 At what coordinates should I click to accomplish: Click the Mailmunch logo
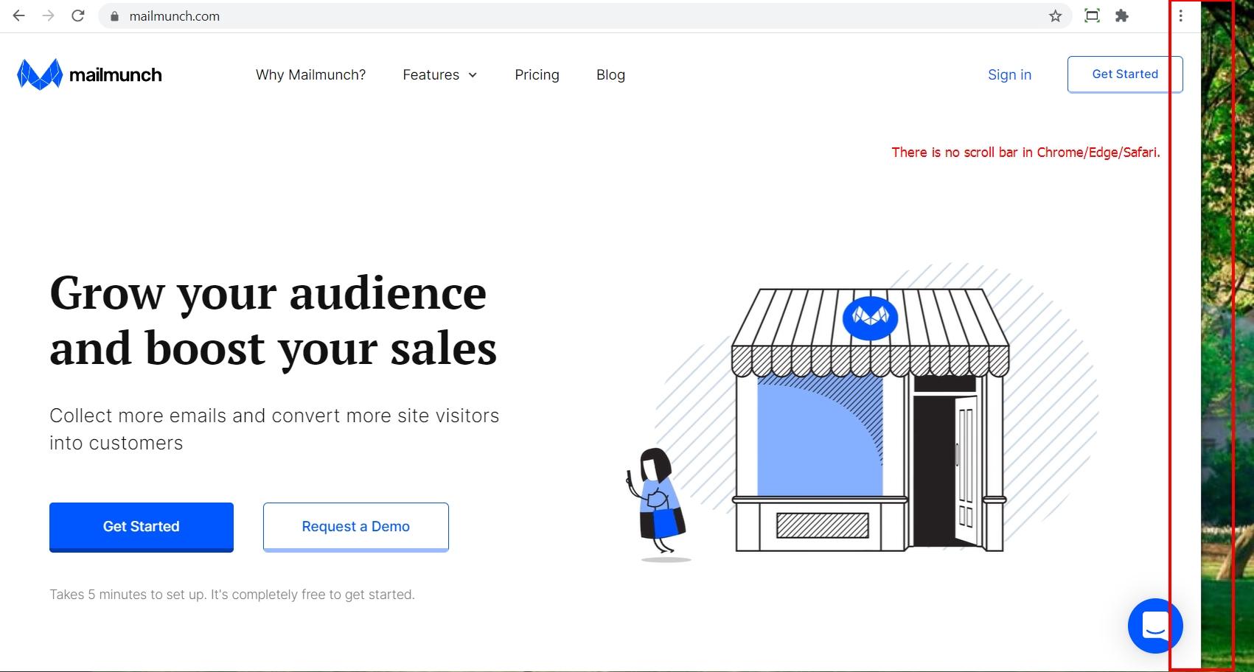(x=89, y=74)
